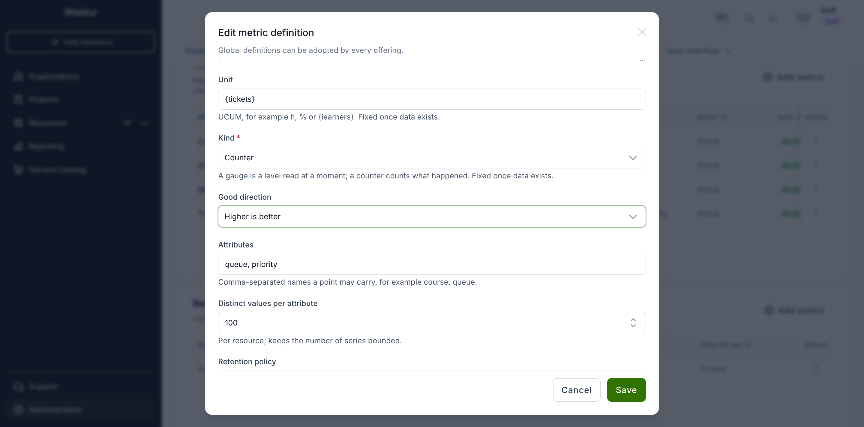Decrease distinct values with the stepper down arrow

click(x=633, y=326)
